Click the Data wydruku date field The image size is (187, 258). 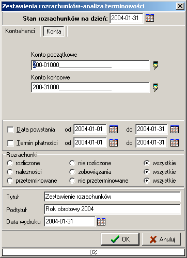[x=70, y=221]
